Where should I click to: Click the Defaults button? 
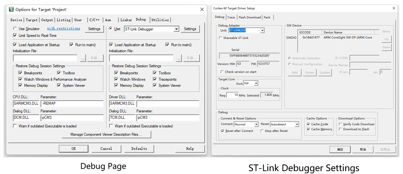point(139,149)
